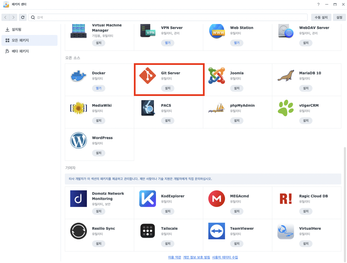Click the WordPress logo icon
Viewport: 347px width, 263px height.
(x=78, y=141)
